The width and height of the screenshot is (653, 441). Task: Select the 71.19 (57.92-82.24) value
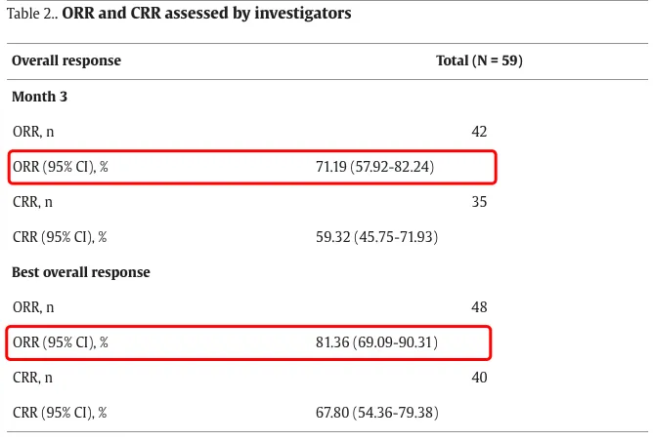tap(374, 167)
